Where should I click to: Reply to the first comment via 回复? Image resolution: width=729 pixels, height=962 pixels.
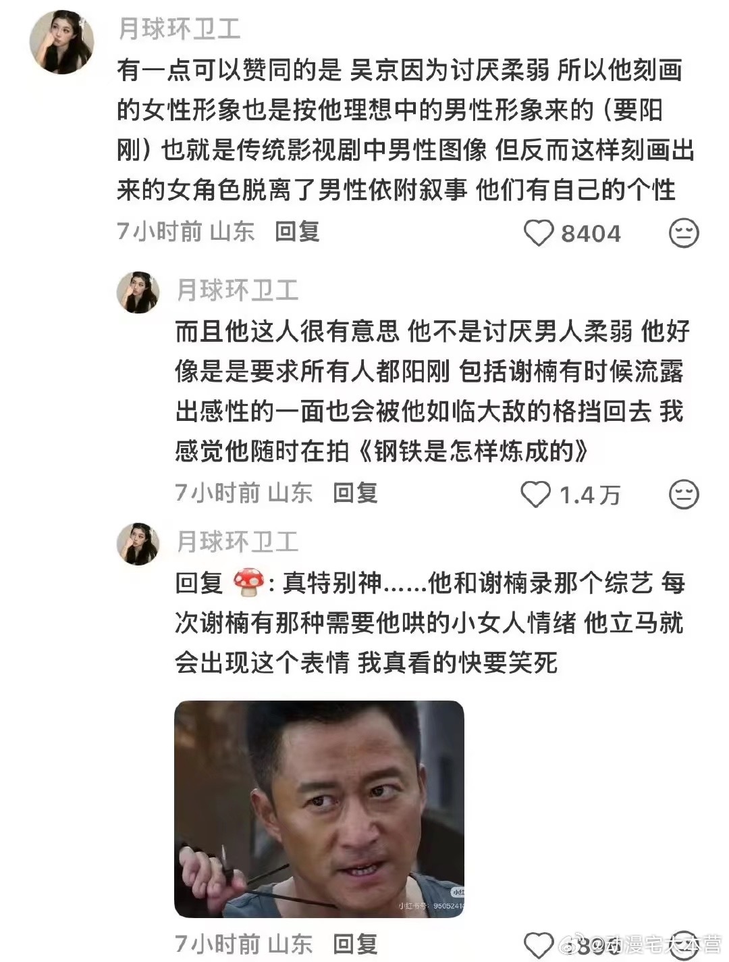pos(297,232)
